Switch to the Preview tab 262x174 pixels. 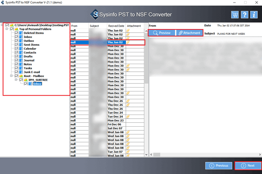(162, 33)
